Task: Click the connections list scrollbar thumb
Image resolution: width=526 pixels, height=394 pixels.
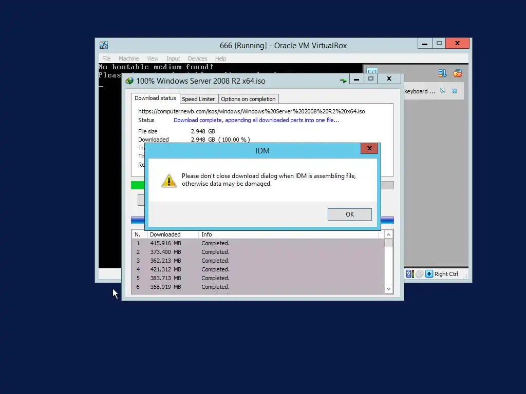Action: point(388,243)
